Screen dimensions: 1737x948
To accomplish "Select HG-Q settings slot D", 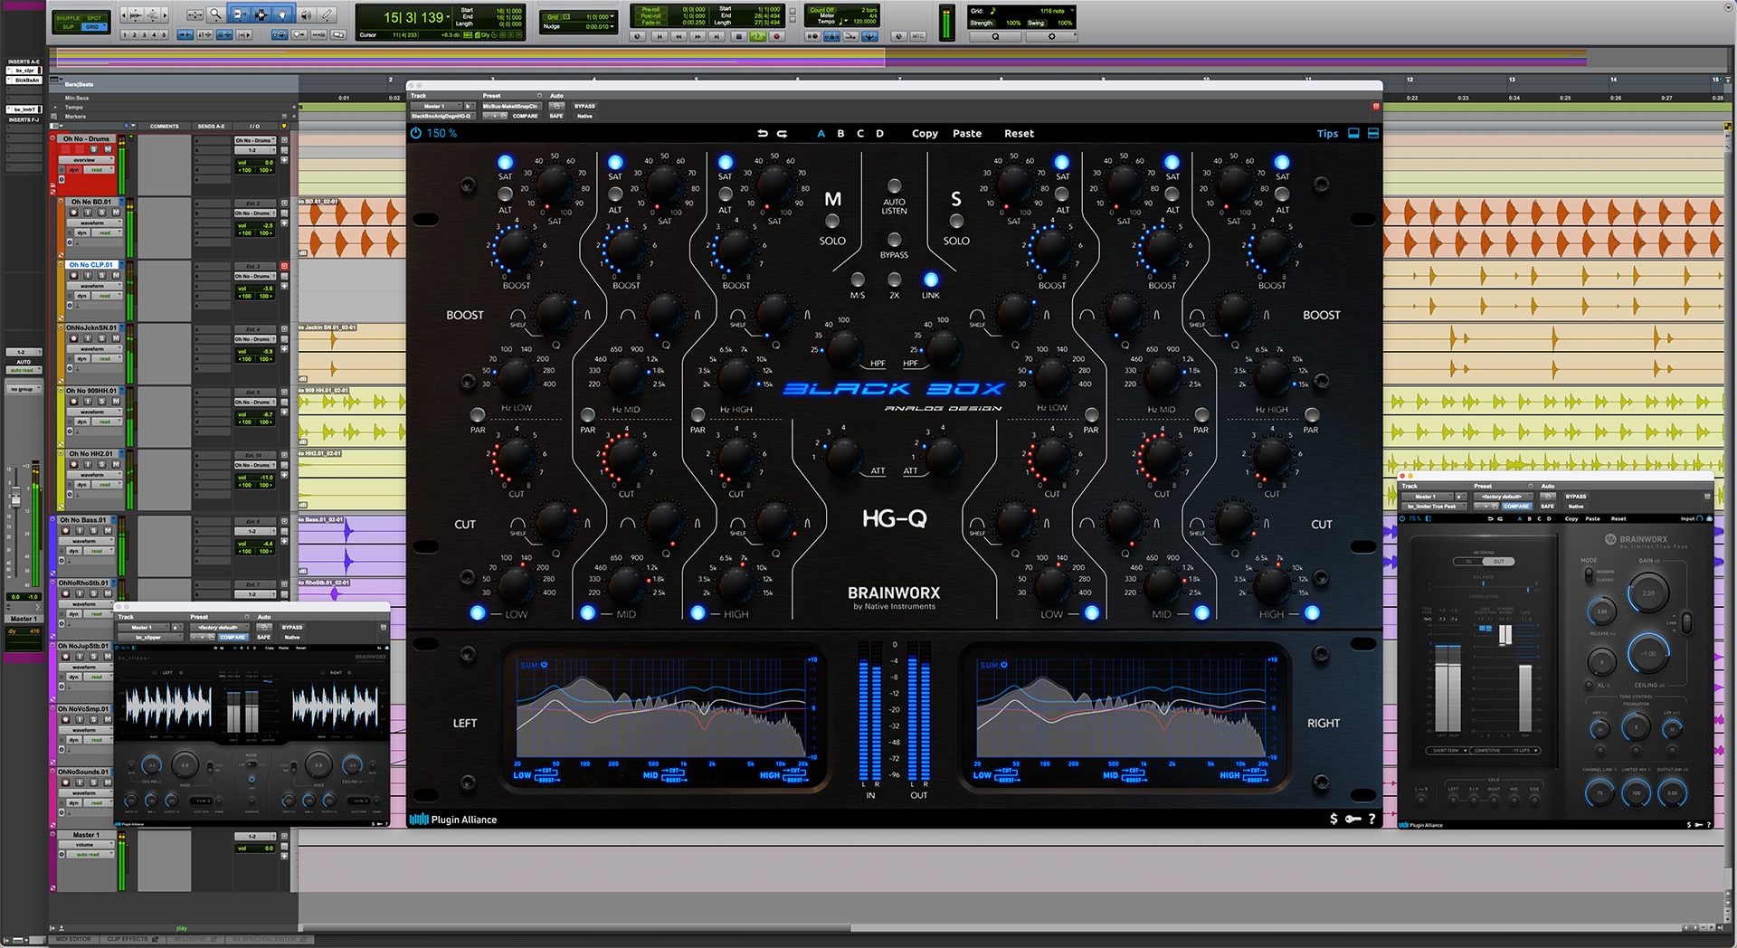I will (879, 133).
